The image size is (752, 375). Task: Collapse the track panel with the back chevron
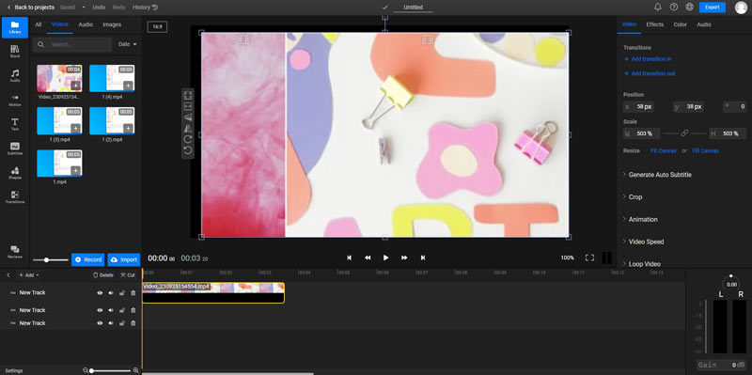[8, 275]
